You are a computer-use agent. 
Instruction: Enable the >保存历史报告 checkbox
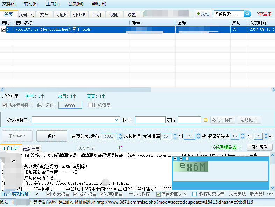(x=194, y=194)
